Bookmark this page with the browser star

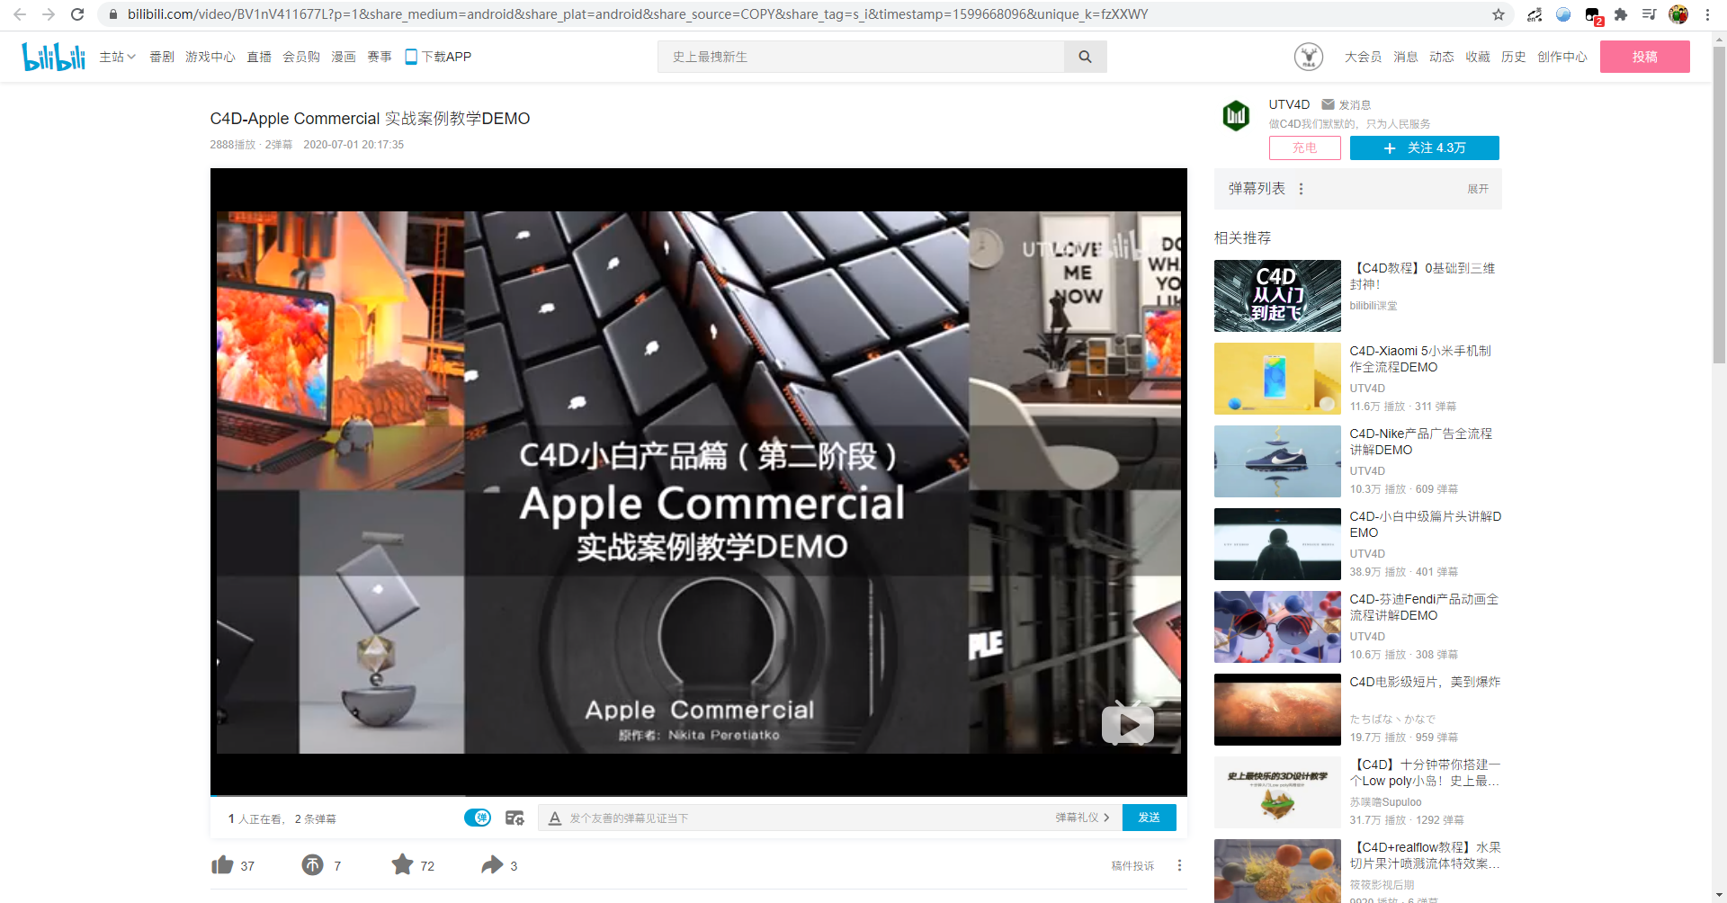coord(1498,14)
